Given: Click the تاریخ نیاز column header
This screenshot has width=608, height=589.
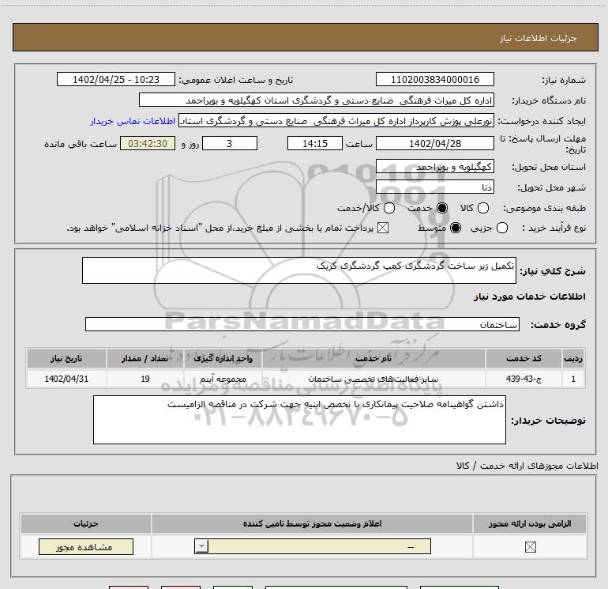Looking at the screenshot, I should coord(66,358).
